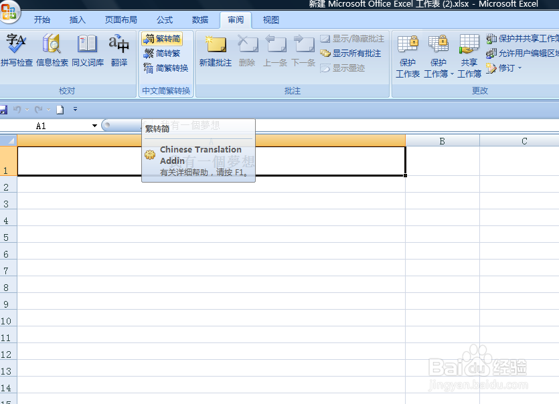Select row 2 header

point(9,184)
